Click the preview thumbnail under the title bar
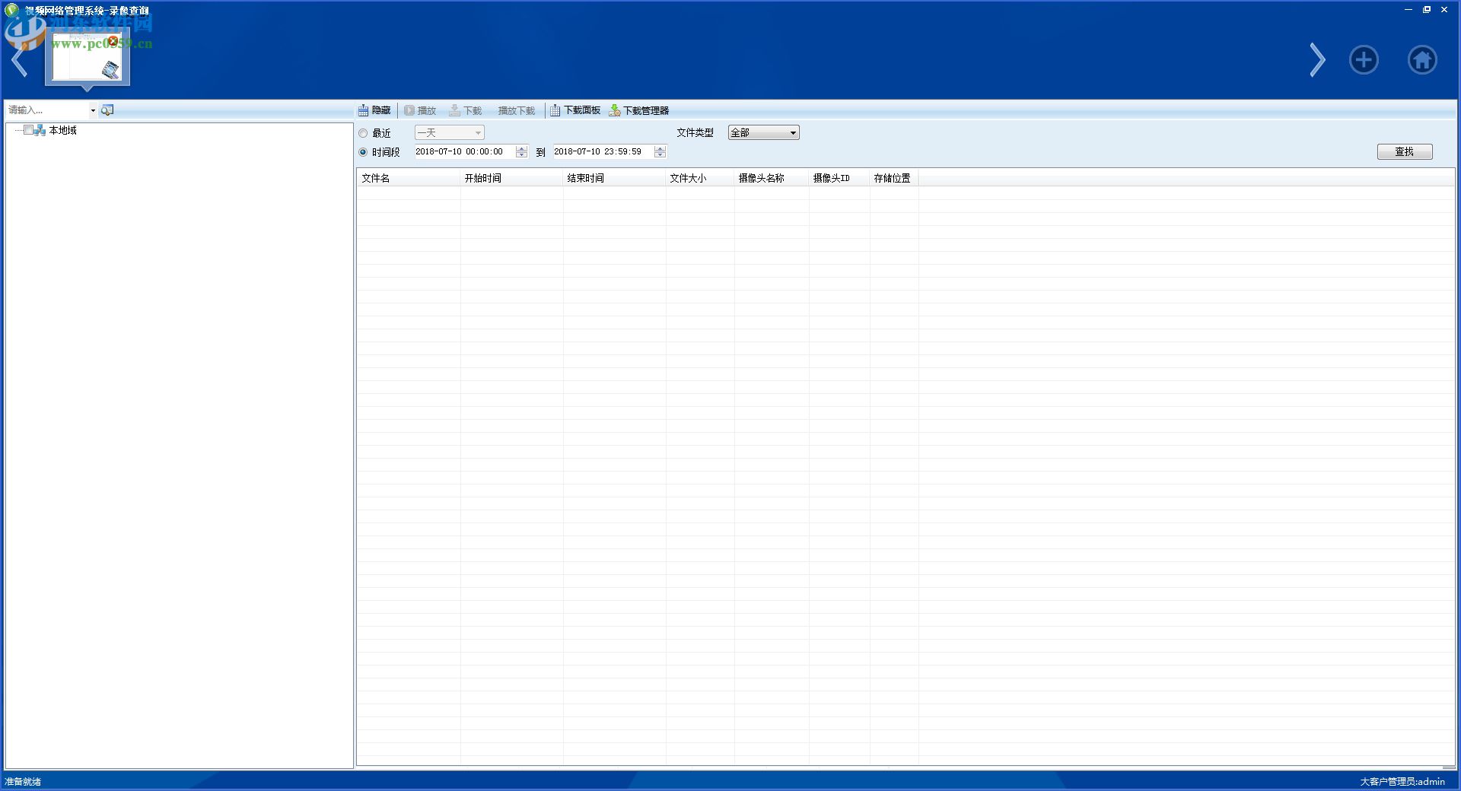The image size is (1461, 791). click(86, 57)
